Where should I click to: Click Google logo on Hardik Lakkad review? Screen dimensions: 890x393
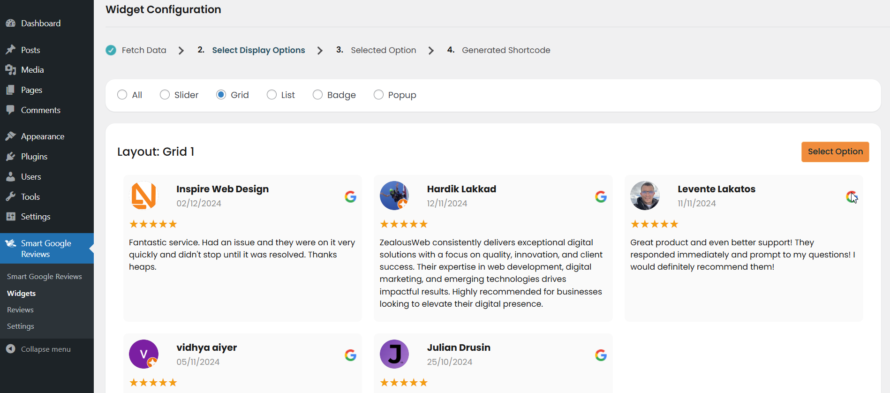click(x=601, y=196)
